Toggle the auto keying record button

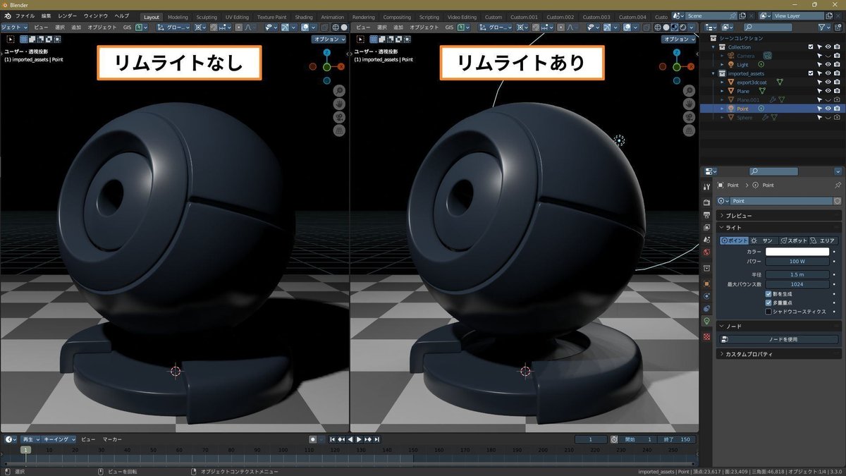coord(313,439)
